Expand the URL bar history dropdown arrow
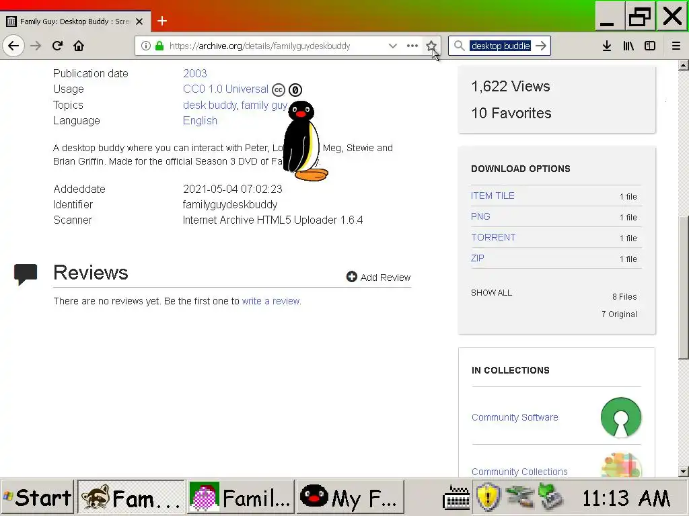Image resolution: width=689 pixels, height=516 pixels. pos(392,46)
